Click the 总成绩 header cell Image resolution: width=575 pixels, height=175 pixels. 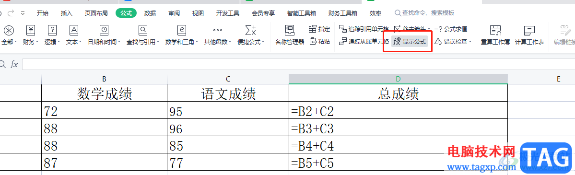(398, 93)
